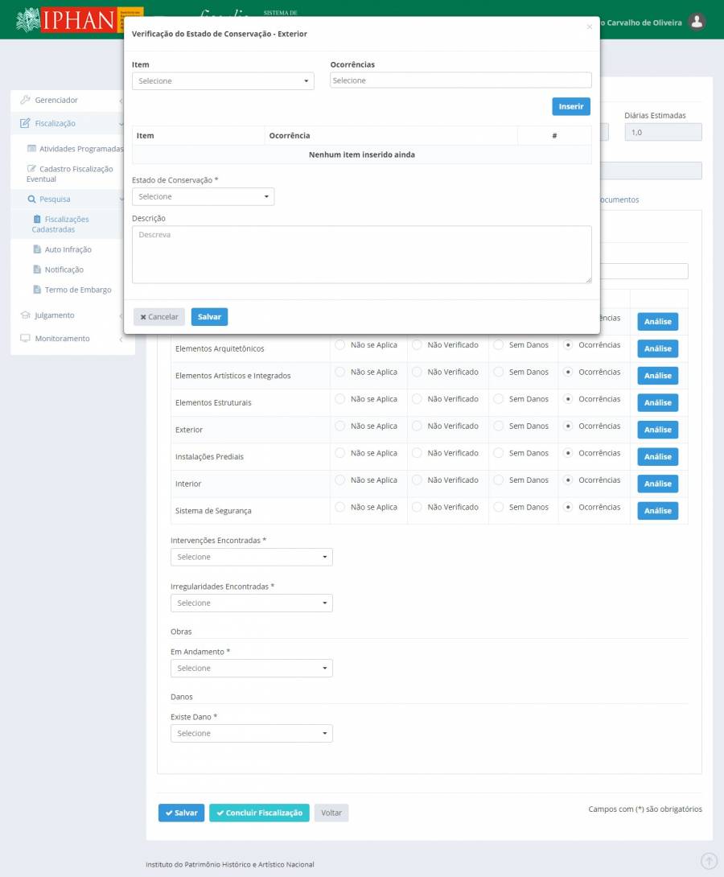The width and height of the screenshot is (724, 877).
Task: Click the Pesquisa magnifier icon
Action: [x=31, y=200]
